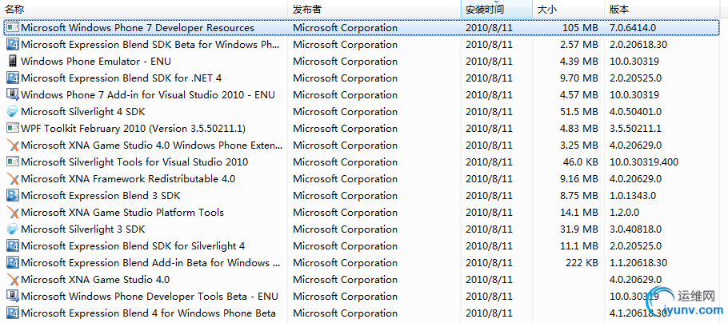Open the sort arrow above 安装时间
Image resolution: width=728 pixels, height=323 pixels.
[x=497, y=2]
